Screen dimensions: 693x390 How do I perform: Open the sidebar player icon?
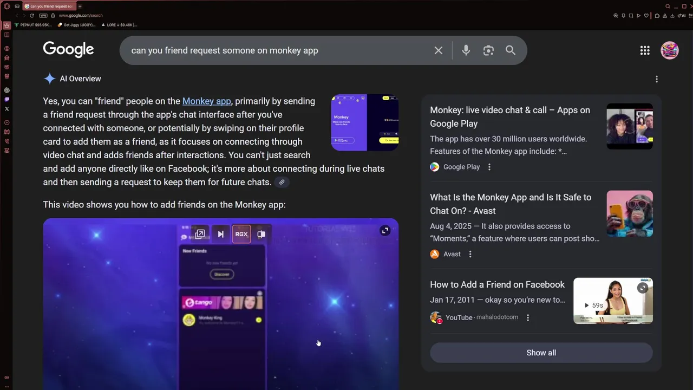(x=6, y=122)
